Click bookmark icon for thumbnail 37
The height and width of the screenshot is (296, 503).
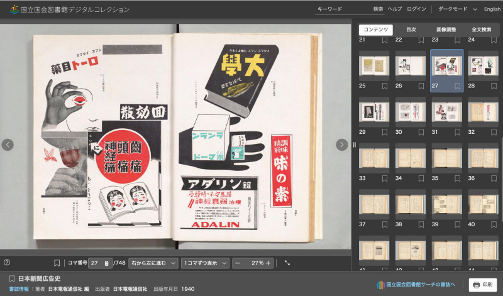(x=385, y=224)
